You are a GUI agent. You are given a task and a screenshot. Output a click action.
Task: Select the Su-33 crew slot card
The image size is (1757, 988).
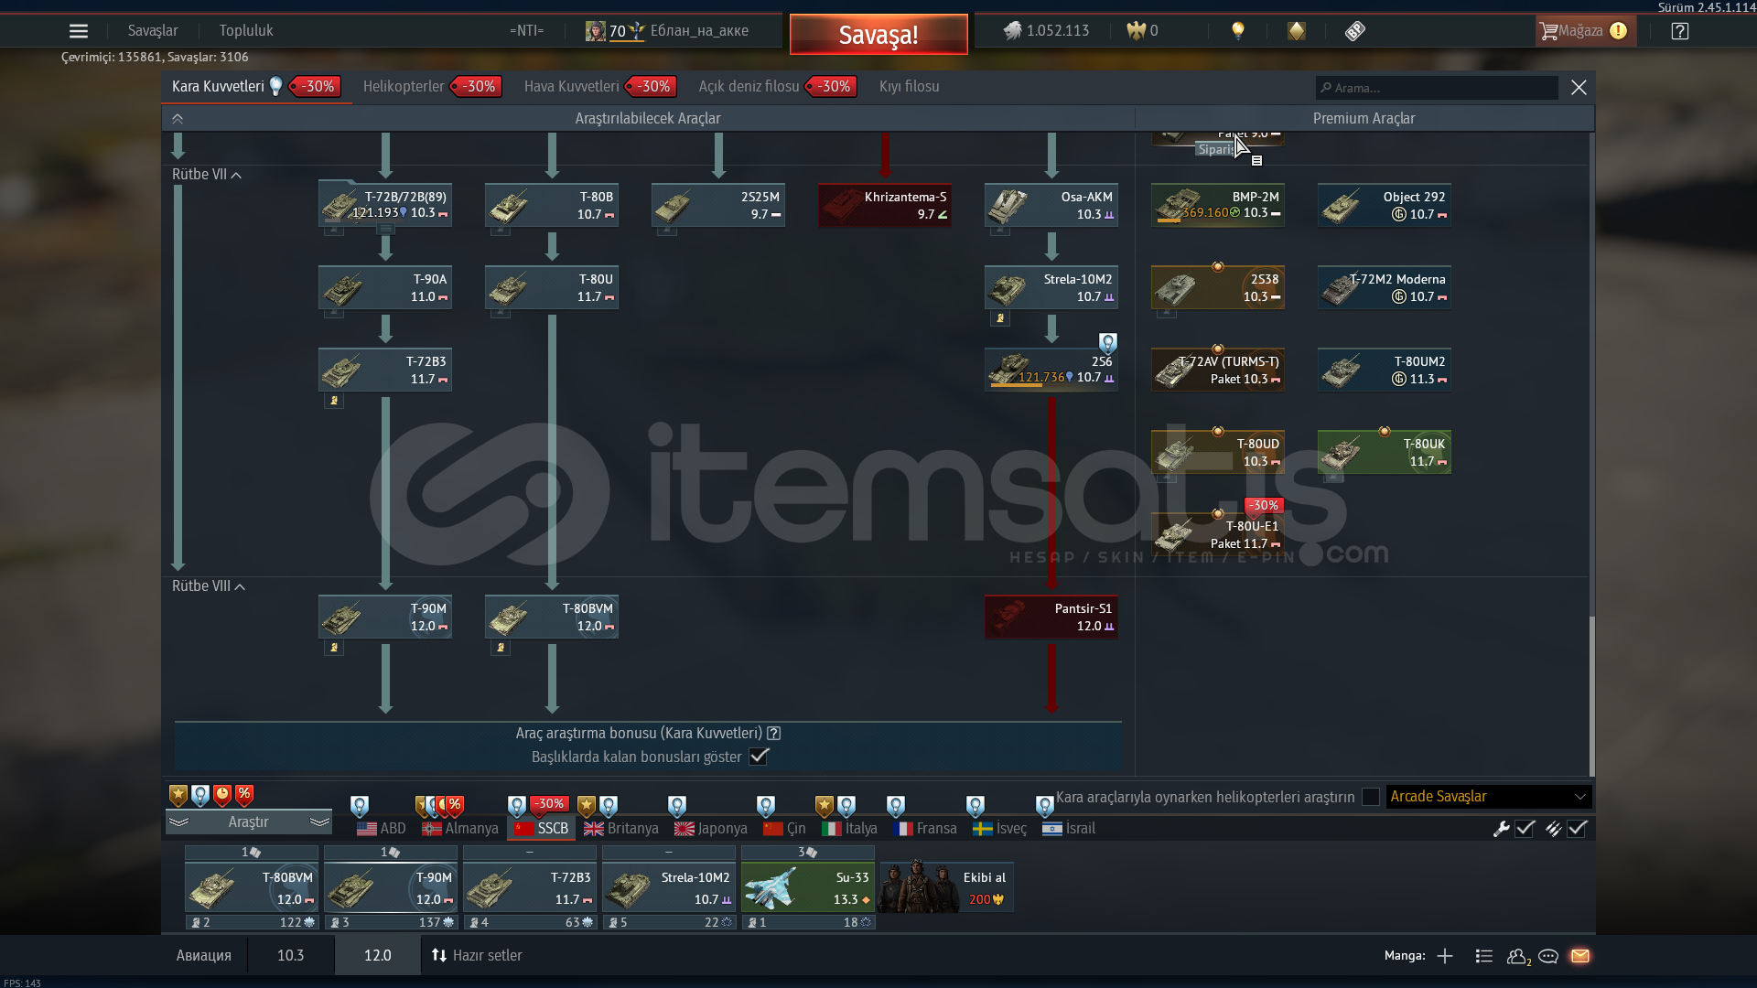coord(808,887)
